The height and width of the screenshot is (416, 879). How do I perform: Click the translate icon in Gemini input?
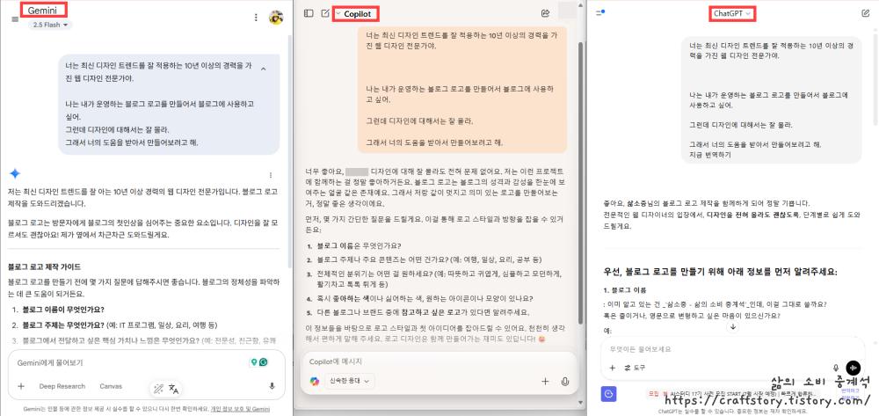click(173, 389)
